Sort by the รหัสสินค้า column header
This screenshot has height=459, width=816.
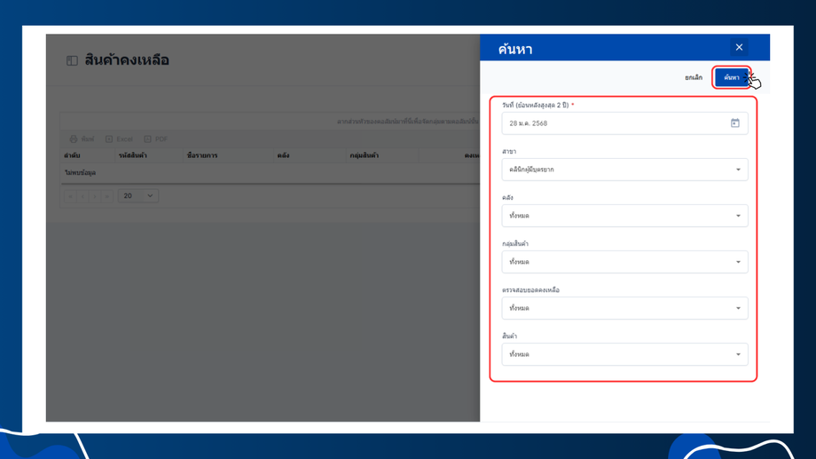pos(132,155)
